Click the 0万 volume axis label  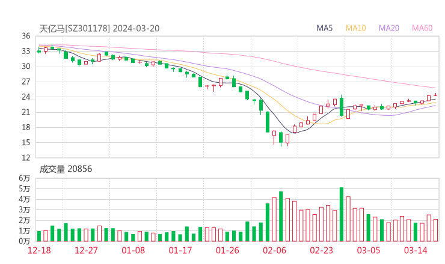point(25,241)
